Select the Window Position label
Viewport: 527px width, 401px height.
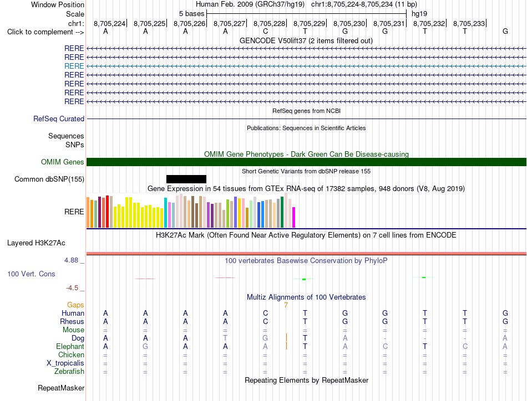coord(58,4)
